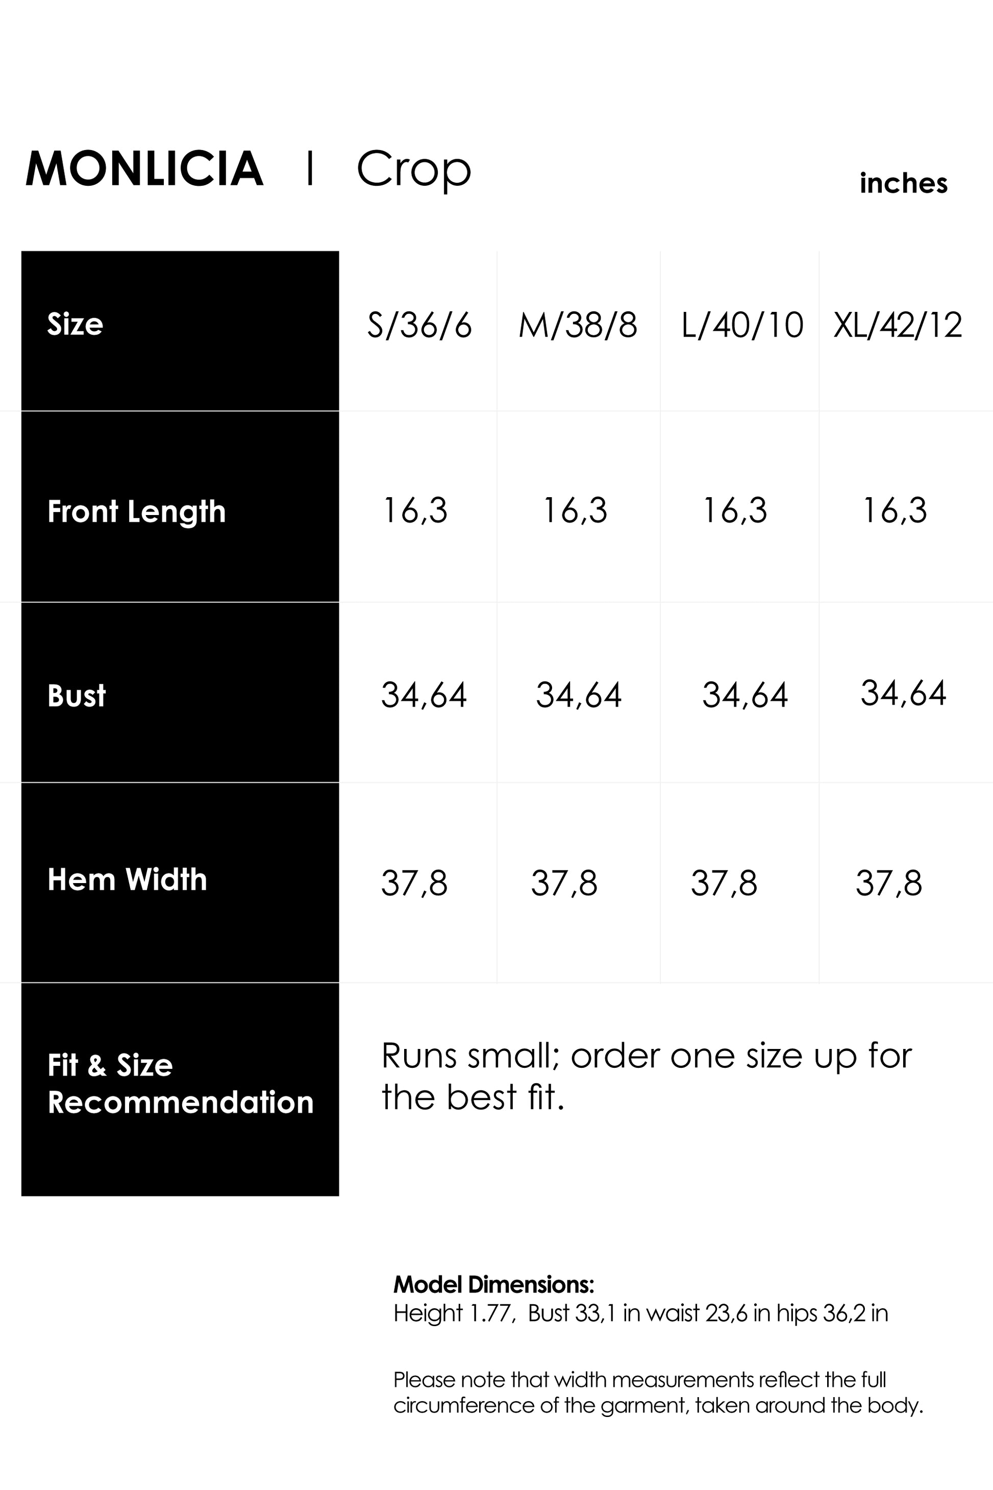Select the S/36/6 size column header
The width and height of the screenshot is (993, 1490).
pyautogui.click(x=420, y=325)
